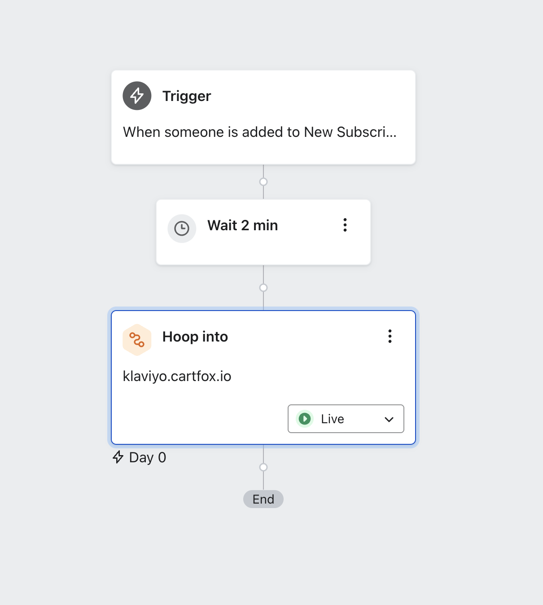
Task: Open the three-dot menu on Hoop into step
Action: 390,336
